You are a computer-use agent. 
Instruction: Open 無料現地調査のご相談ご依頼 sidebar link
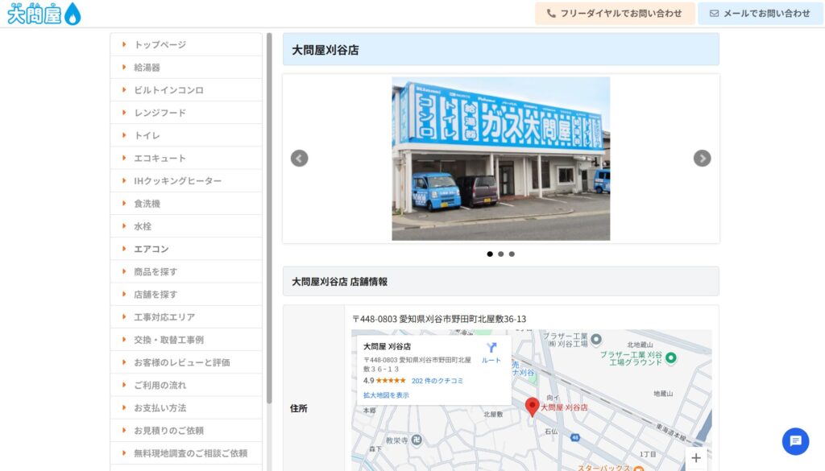(x=186, y=452)
